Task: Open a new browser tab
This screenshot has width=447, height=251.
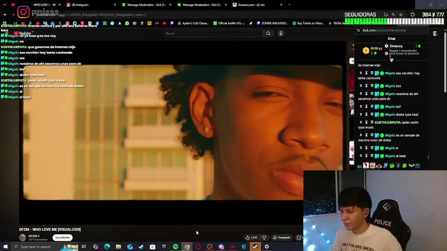Action: (x=290, y=5)
